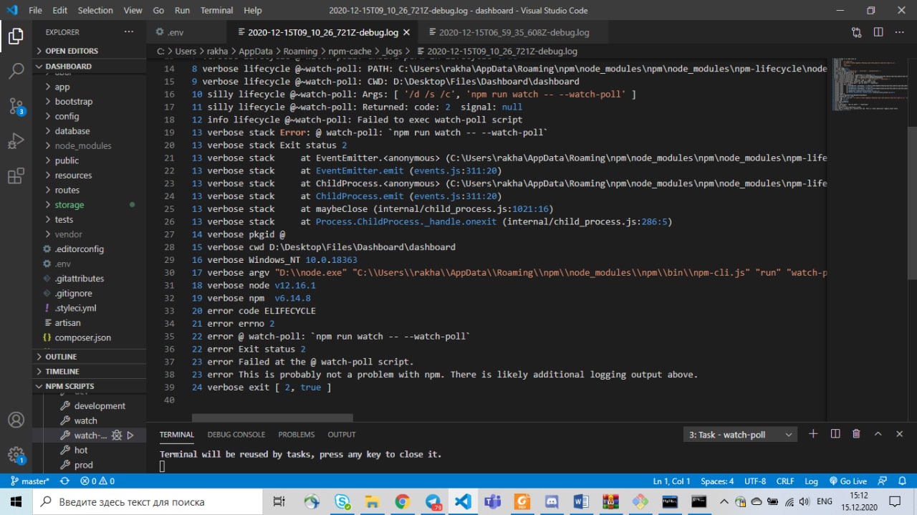The height and width of the screenshot is (515, 917).
Task: Open the File menu
Action: pyautogui.click(x=35, y=10)
